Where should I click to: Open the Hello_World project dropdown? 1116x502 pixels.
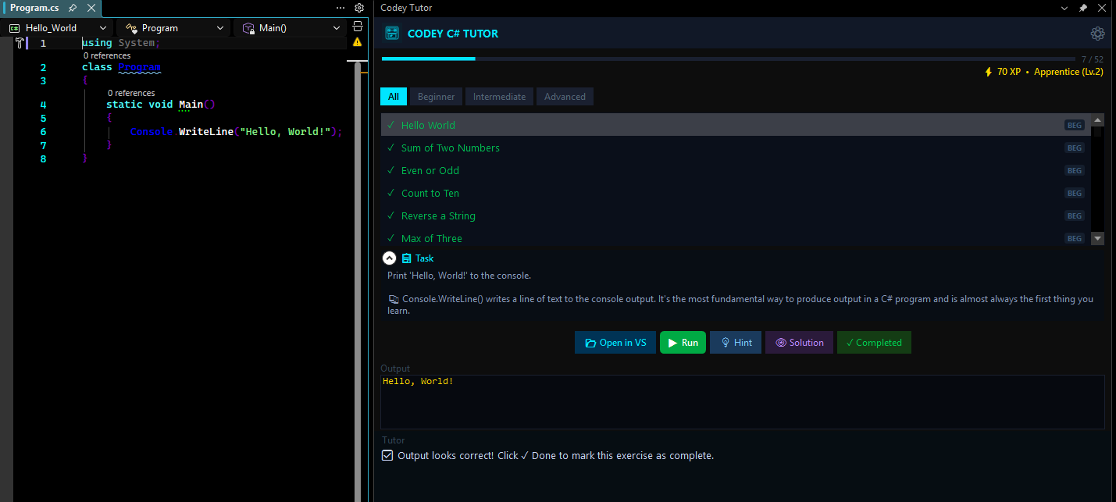click(58, 28)
